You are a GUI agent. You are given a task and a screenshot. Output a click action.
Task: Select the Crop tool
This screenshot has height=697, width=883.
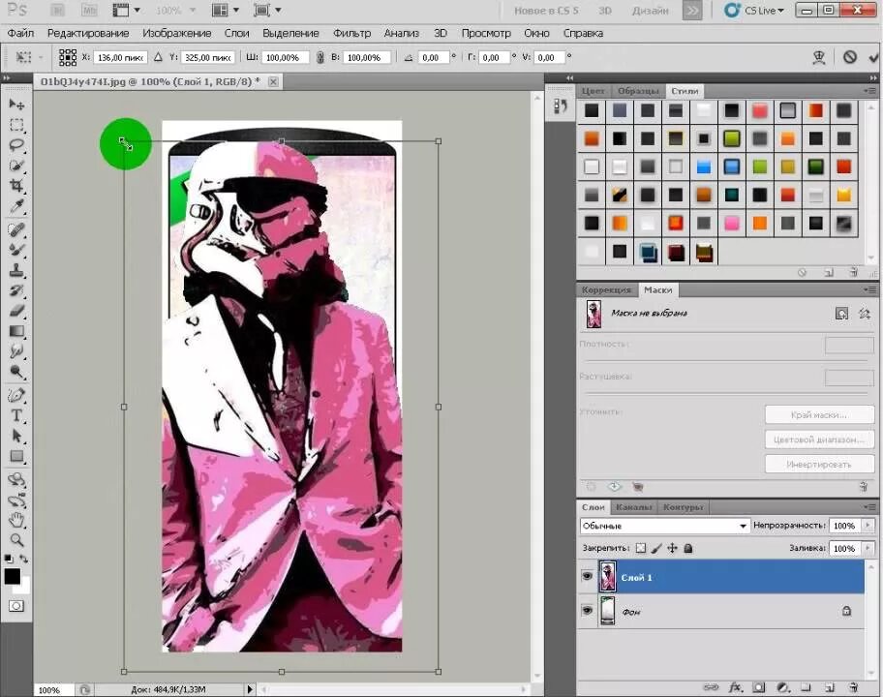pos(16,186)
